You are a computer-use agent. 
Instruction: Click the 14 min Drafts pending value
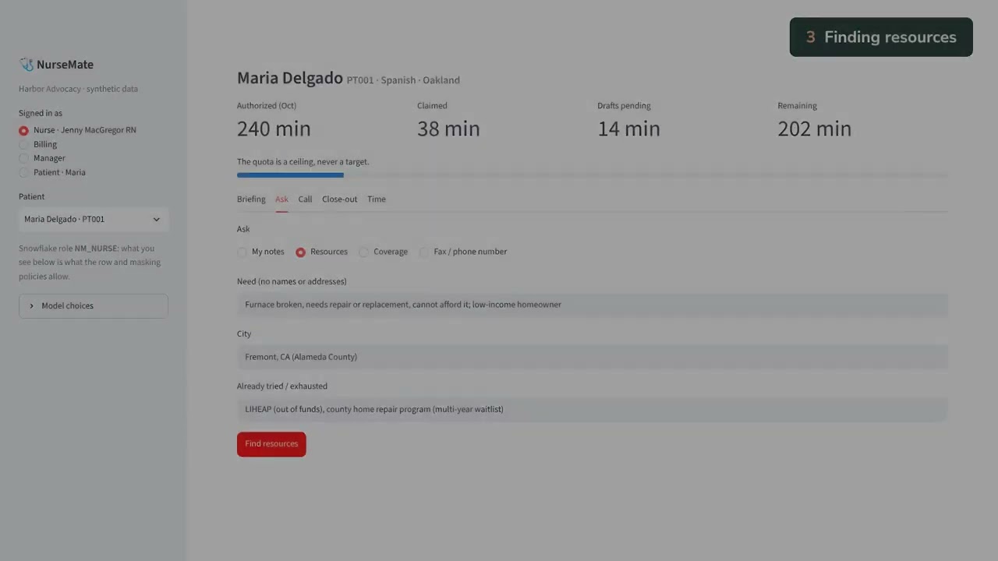628,129
